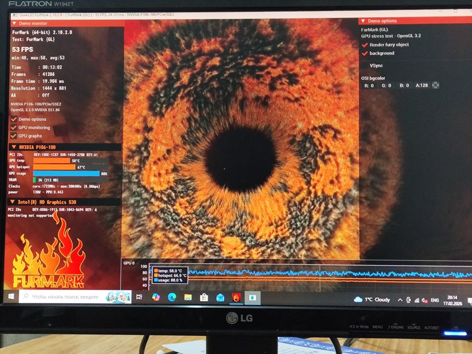This screenshot has height=354, width=472.
Task: Click the R: 0 bgcolor value
Action: tap(369, 85)
